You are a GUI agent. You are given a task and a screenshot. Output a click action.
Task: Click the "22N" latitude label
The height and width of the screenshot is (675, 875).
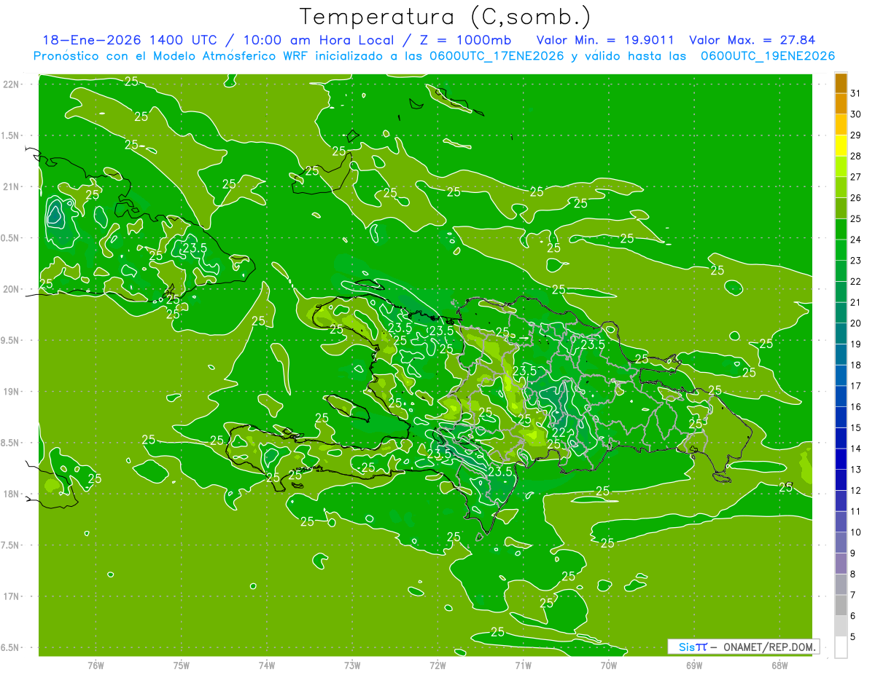[11, 84]
